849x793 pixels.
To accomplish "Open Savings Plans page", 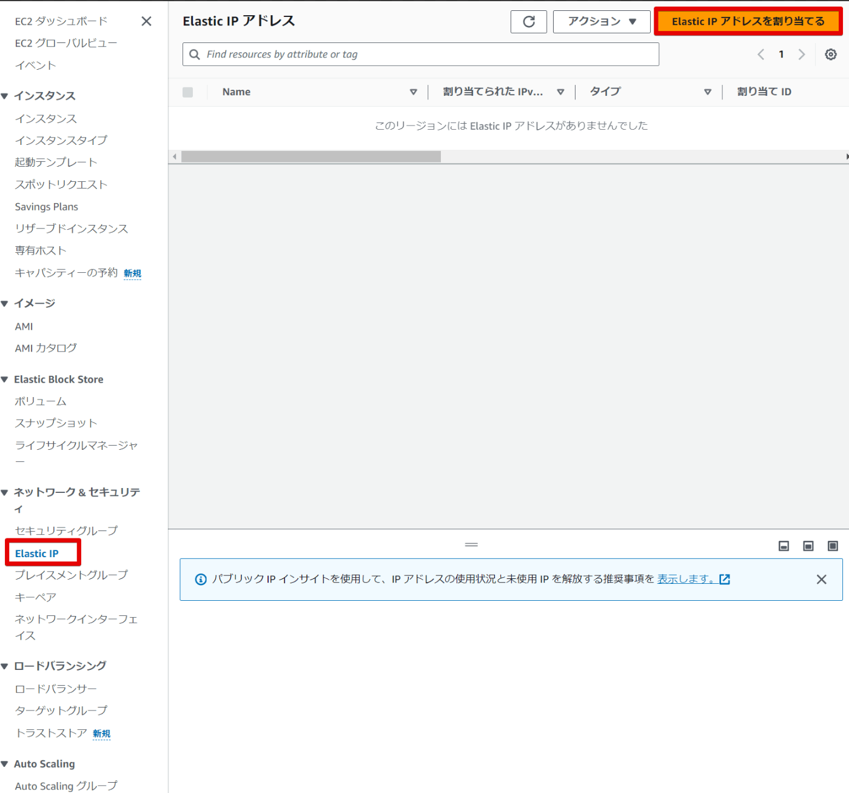I will point(47,207).
